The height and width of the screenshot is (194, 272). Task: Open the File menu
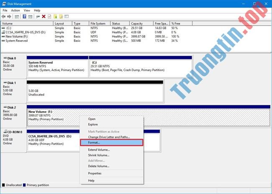5,10
